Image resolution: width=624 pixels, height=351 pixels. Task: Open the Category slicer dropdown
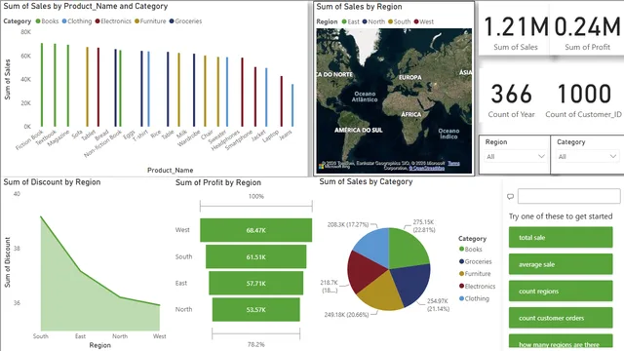tap(587, 156)
